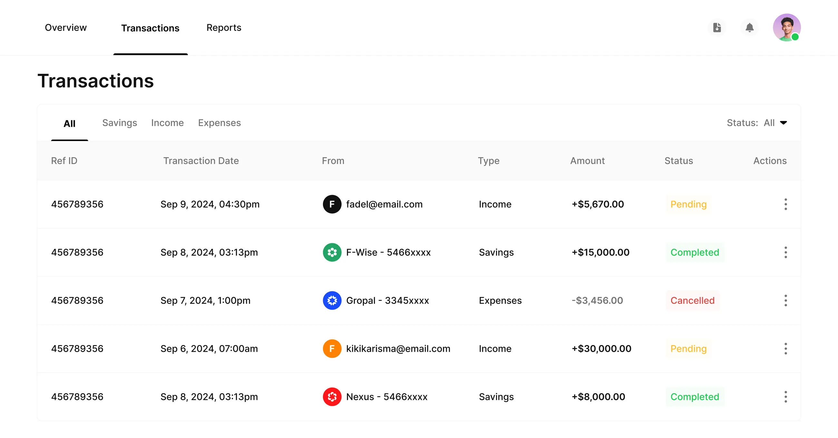Click the download report document icon
The height and width of the screenshot is (438, 838).
[x=717, y=28]
